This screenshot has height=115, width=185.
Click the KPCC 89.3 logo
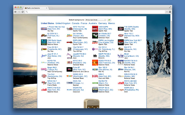pos(69,63)
